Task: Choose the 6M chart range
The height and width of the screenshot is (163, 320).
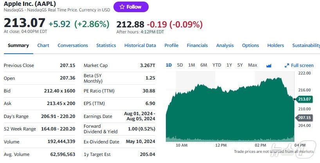Action: [203, 65]
